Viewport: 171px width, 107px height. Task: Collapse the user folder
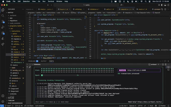pyautogui.click(x=14, y=47)
